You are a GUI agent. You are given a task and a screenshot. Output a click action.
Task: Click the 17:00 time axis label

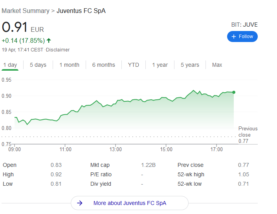point(216,149)
